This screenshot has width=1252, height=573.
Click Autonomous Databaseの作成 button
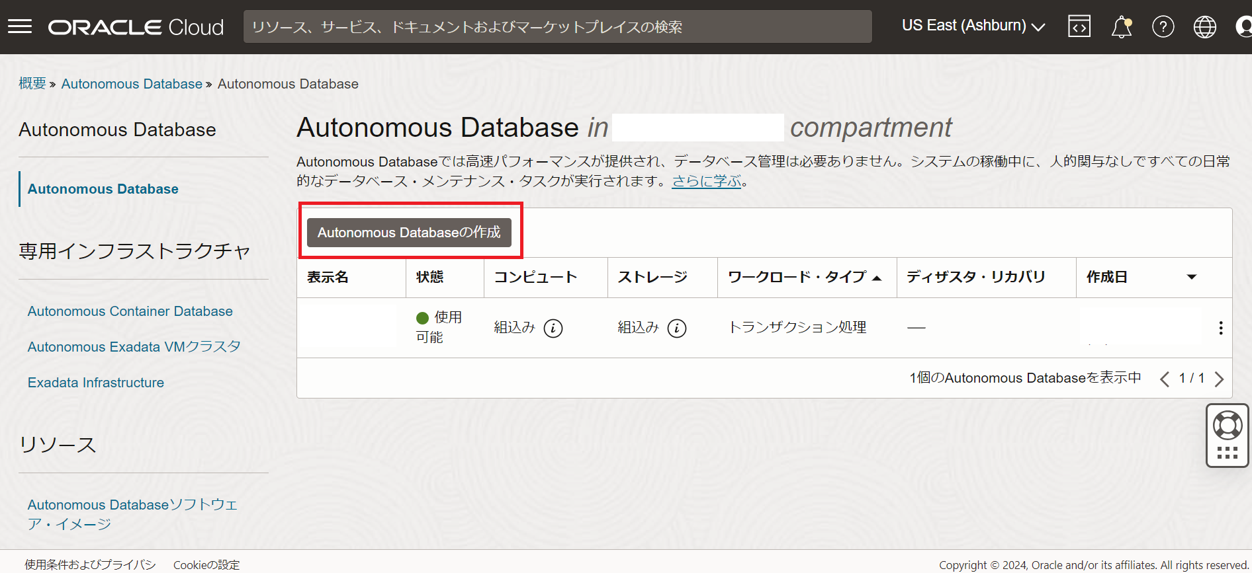(409, 233)
